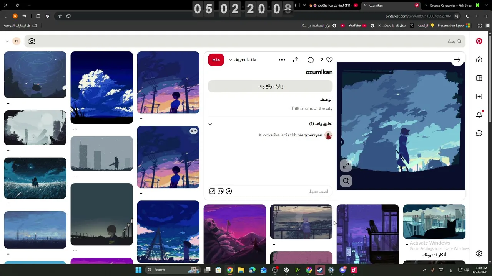Go to the Pinterest home feed icon
Image resolution: width=492 pixels, height=276 pixels.
(x=479, y=59)
